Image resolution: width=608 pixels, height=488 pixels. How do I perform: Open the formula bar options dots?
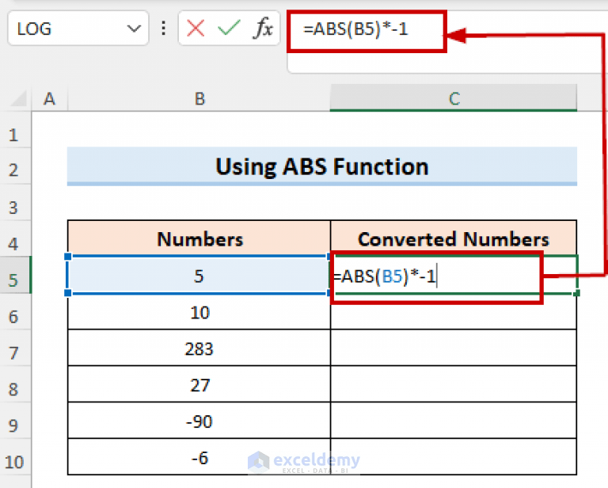click(164, 29)
